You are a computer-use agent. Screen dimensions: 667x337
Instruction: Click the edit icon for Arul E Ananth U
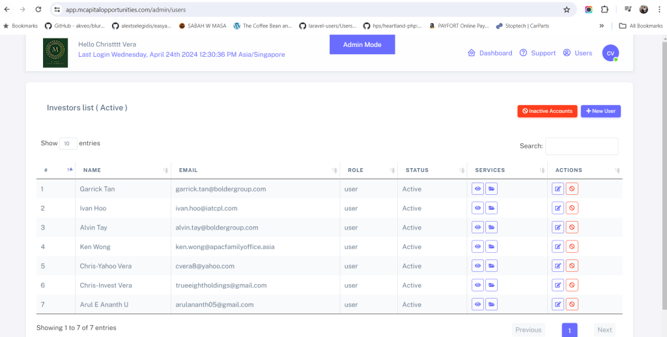click(x=558, y=304)
